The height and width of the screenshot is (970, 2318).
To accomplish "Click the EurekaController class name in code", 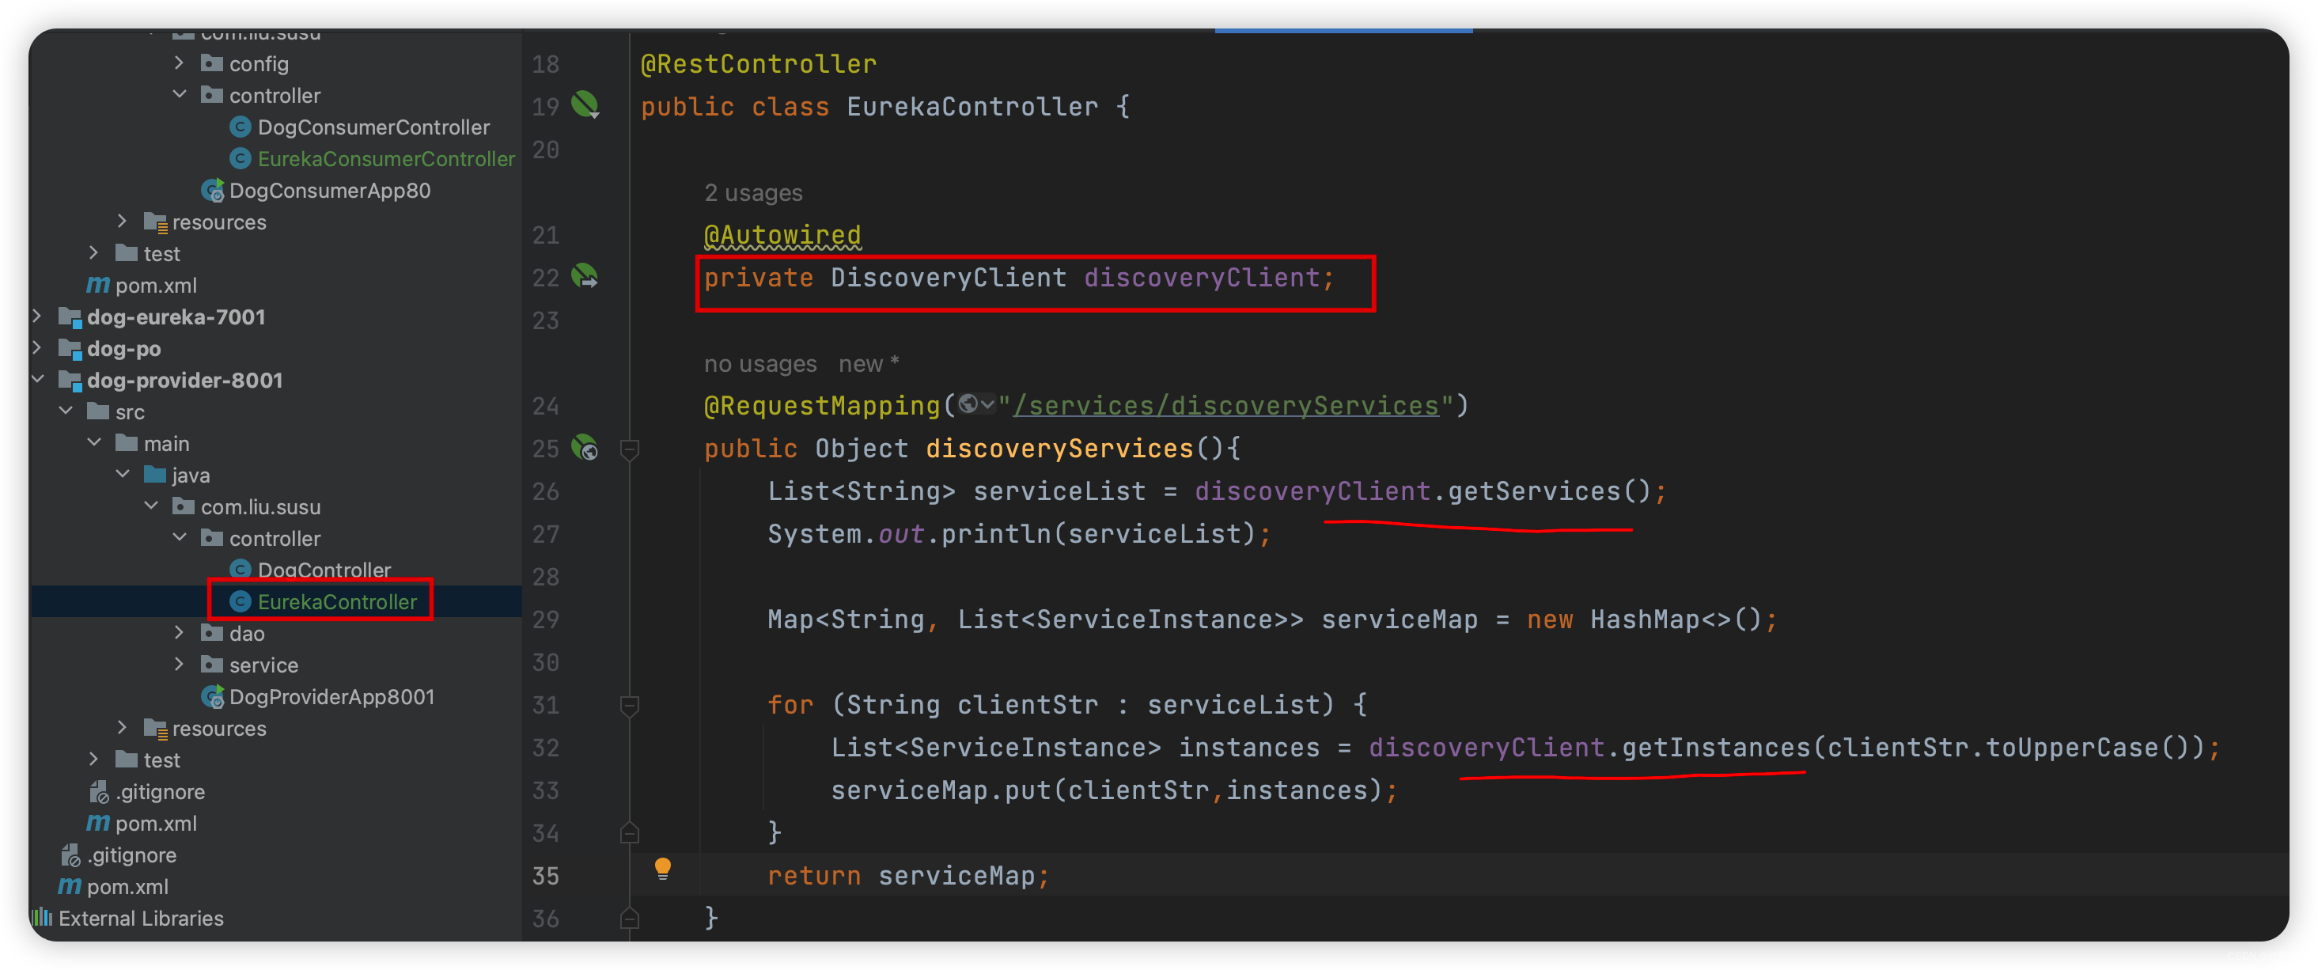I will (972, 106).
